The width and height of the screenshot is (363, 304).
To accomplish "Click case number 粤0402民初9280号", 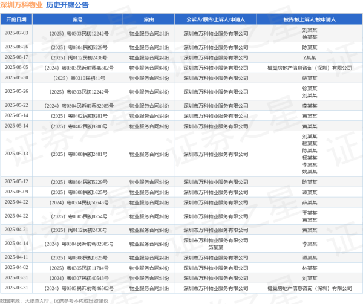I will coord(79,126).
